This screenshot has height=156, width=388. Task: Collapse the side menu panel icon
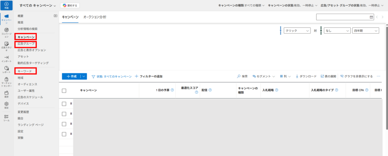55,16
